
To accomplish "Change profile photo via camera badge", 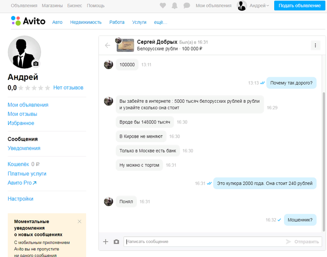I will (x=36, y=64).
